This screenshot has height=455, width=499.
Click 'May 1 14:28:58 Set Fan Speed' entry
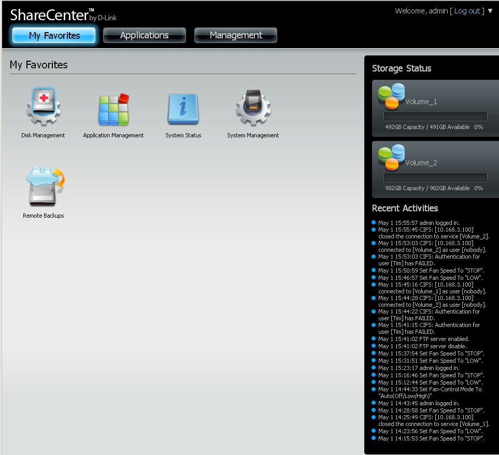(x=431, y=410)
